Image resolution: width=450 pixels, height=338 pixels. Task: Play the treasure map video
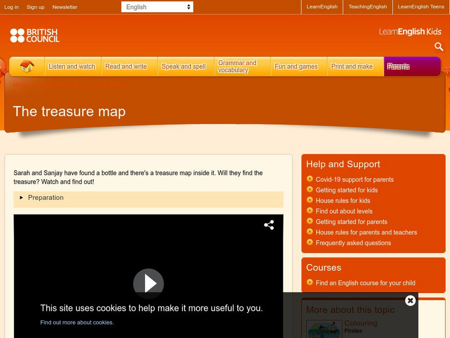point(148,283)
